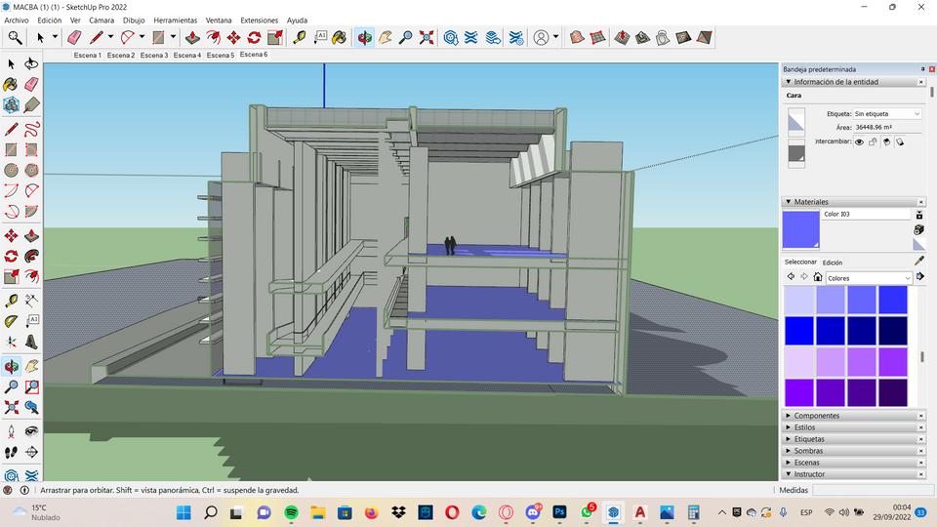This screenshot has height=527, width=937.
Task: Pick the eyedropper sample paint icon
Action: (x=918, y=262)
